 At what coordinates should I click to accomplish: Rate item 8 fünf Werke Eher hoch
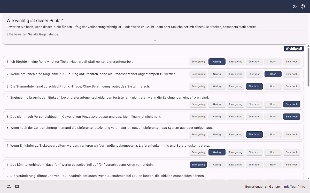tap(254, 165)
